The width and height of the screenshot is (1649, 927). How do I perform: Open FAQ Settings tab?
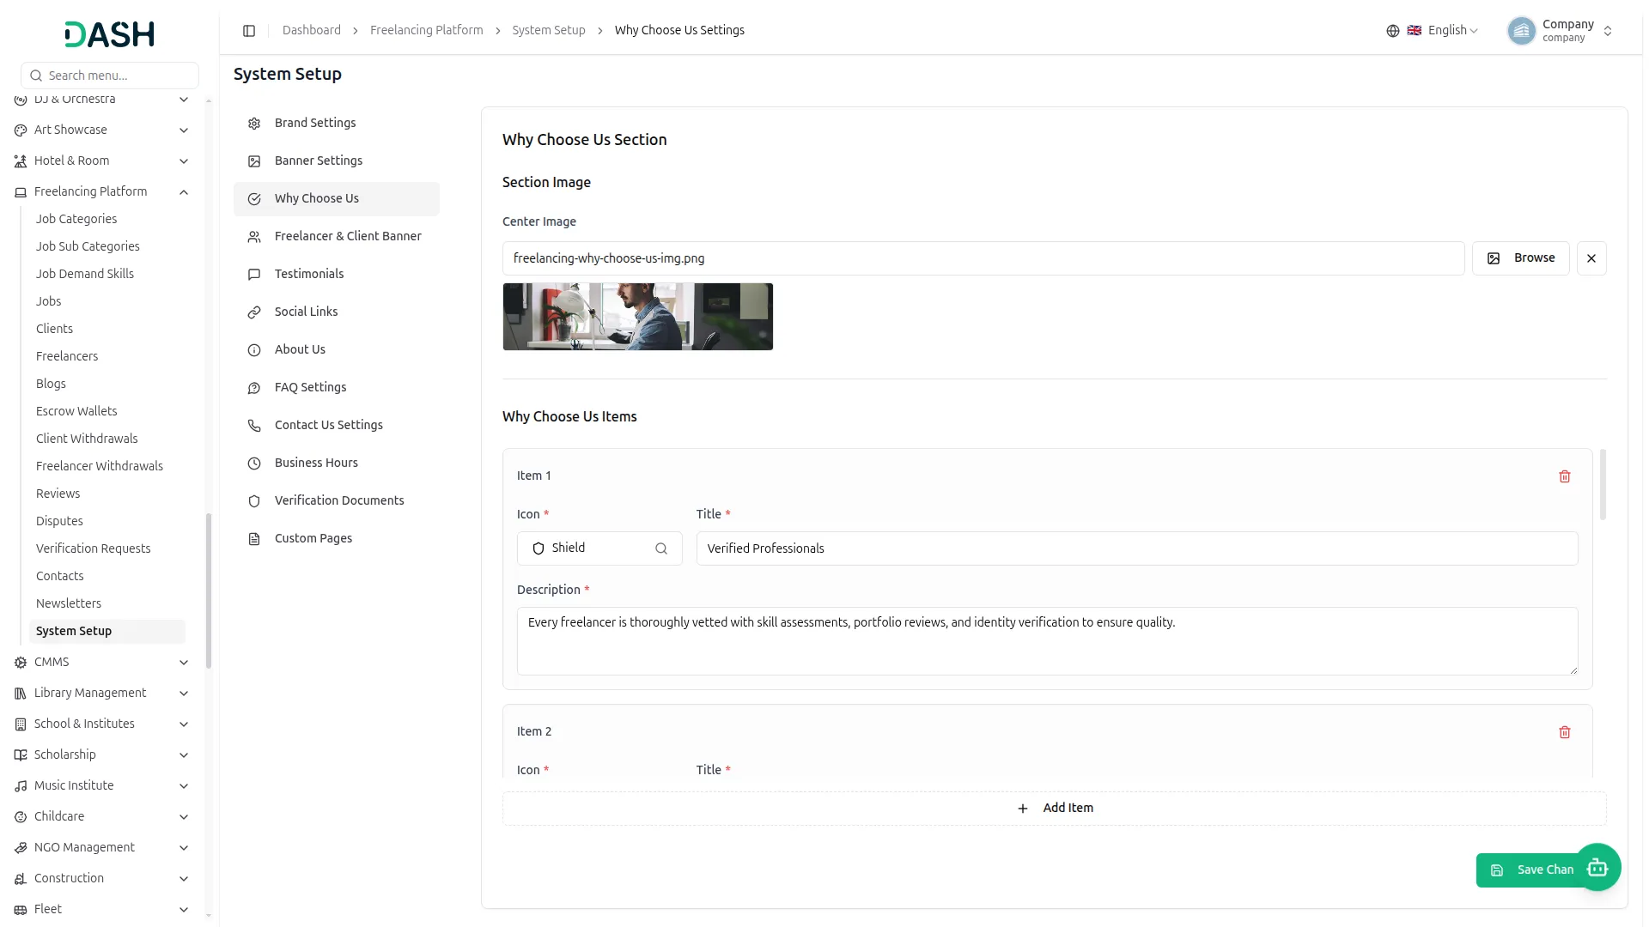[337, 388]
